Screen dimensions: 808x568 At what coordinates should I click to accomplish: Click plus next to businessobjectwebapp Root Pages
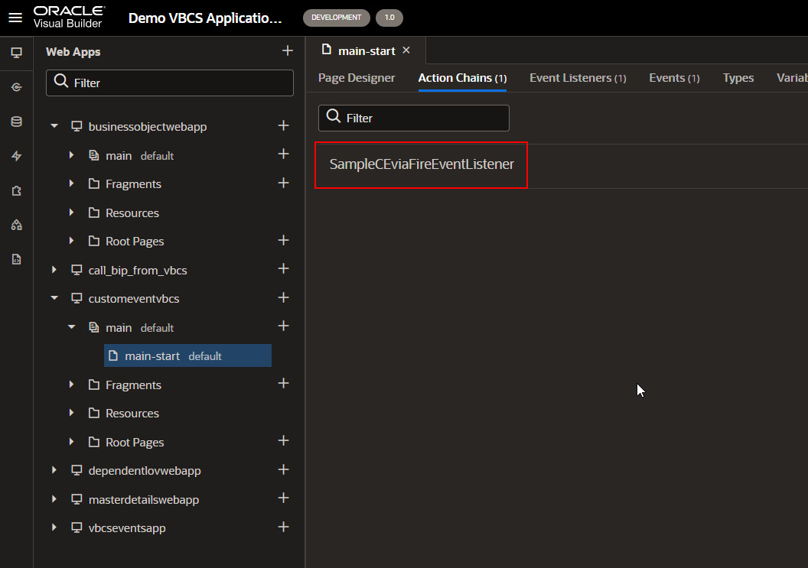coord(283,240)
